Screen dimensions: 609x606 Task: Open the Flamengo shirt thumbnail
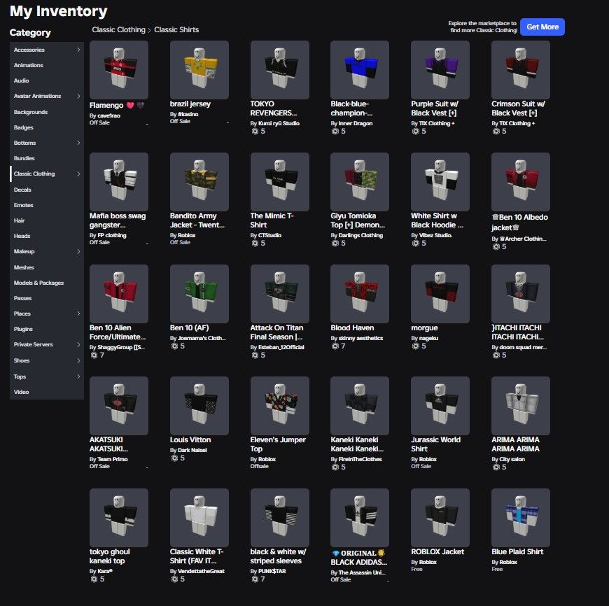pyautogui.click(x=119, y=70)
